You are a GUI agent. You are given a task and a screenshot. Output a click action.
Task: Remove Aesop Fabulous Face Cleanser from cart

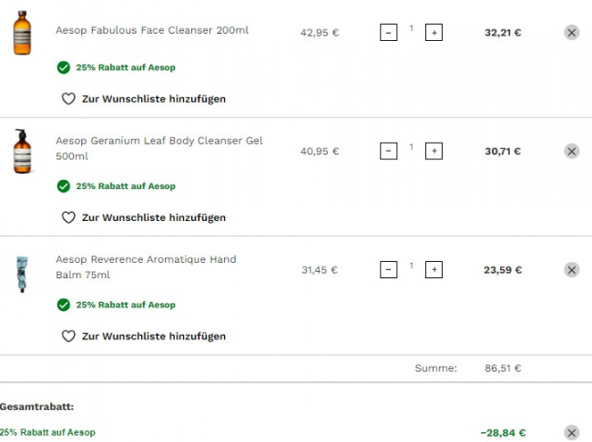coord(572,33)
